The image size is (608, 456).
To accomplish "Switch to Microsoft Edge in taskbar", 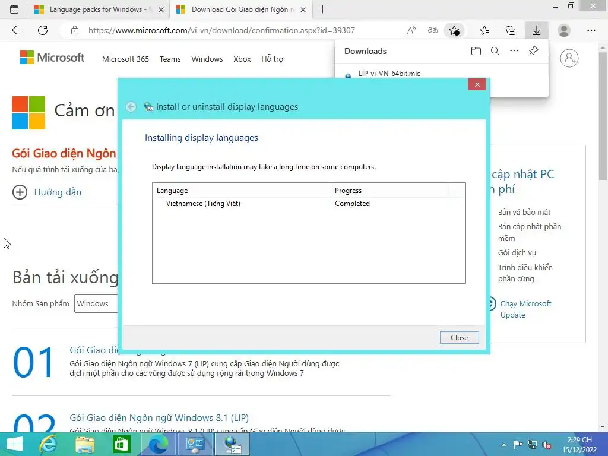I will (158, 444).
